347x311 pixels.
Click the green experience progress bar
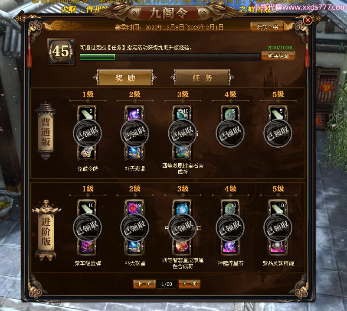(170, 57)
